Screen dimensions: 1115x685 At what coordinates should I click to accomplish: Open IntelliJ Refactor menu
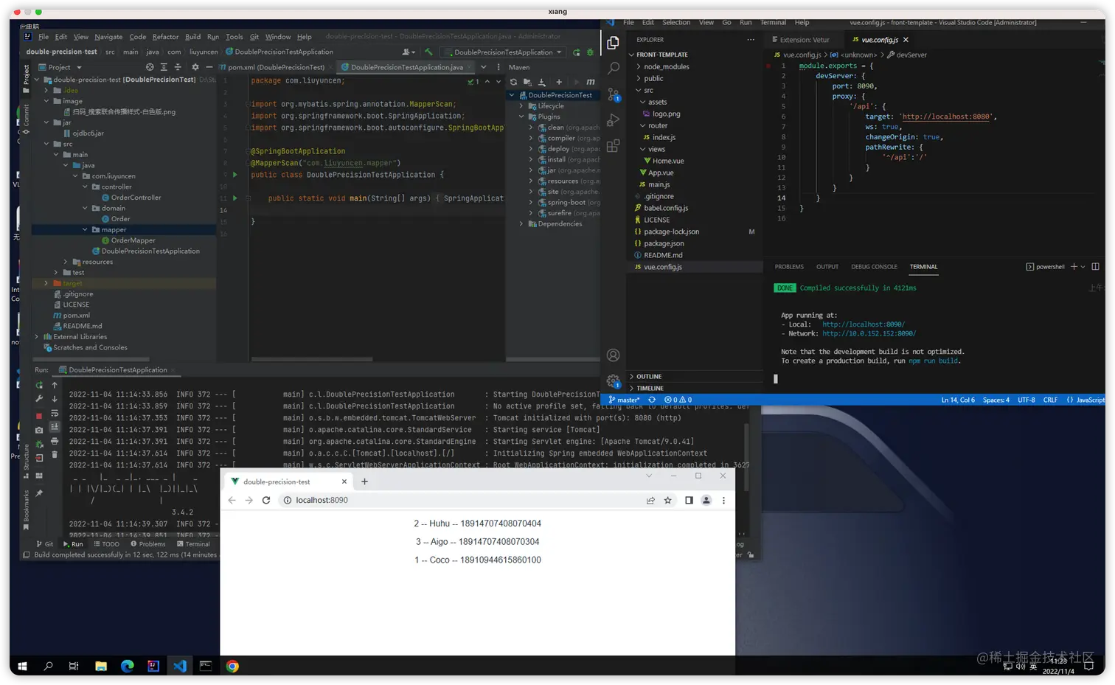tap(165, 37)
